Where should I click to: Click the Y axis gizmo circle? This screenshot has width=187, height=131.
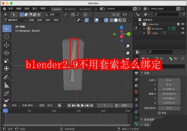coord(129,34)
